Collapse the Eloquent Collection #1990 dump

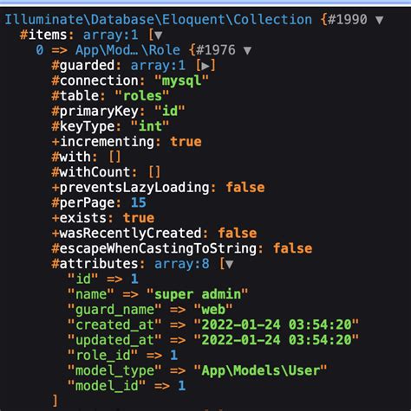pos(379,20)
